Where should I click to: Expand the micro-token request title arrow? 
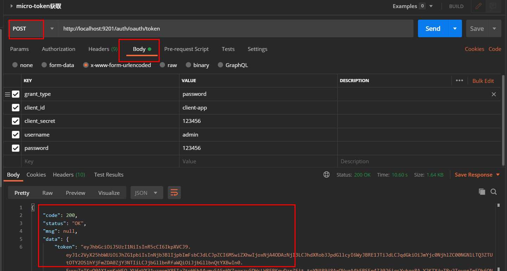pos(12,6)
